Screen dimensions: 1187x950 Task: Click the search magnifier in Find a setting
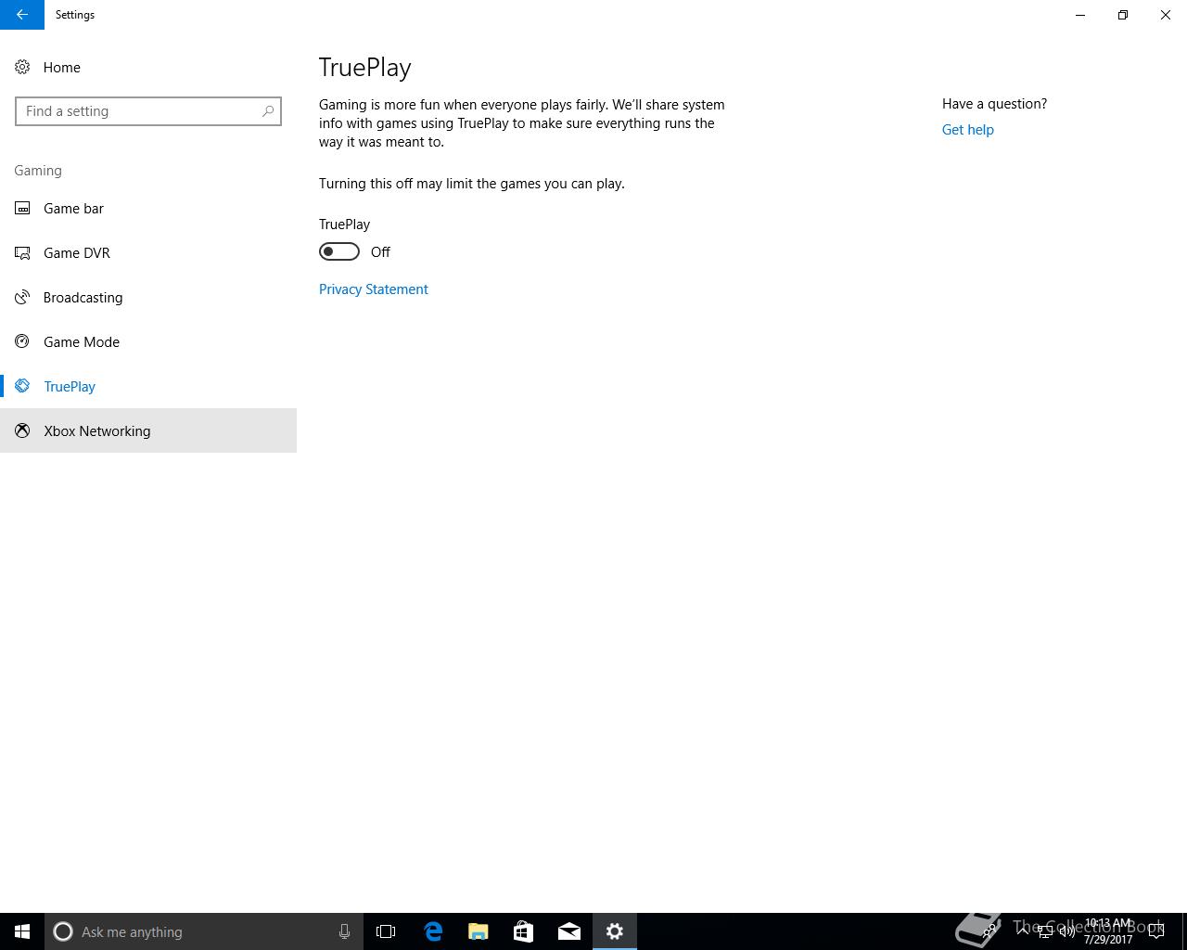[268, 111]
